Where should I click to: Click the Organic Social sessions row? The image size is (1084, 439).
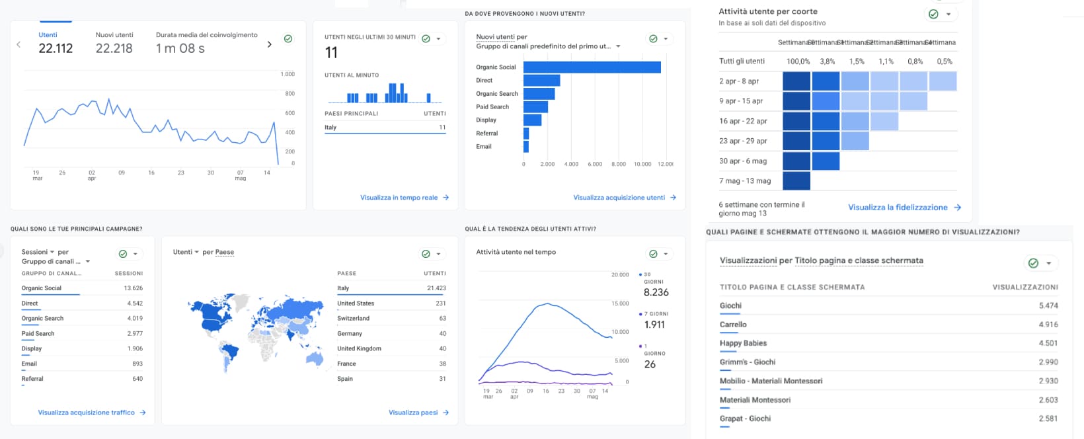click(82, 288)
